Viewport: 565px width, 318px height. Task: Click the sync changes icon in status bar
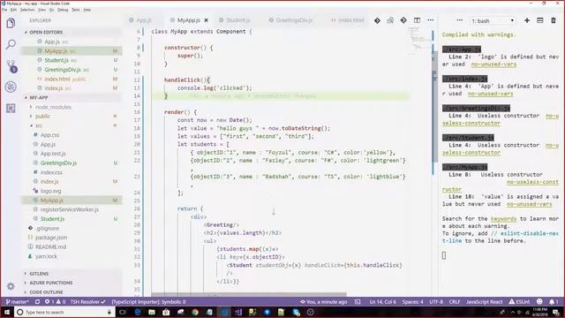[x=37, y=302]
